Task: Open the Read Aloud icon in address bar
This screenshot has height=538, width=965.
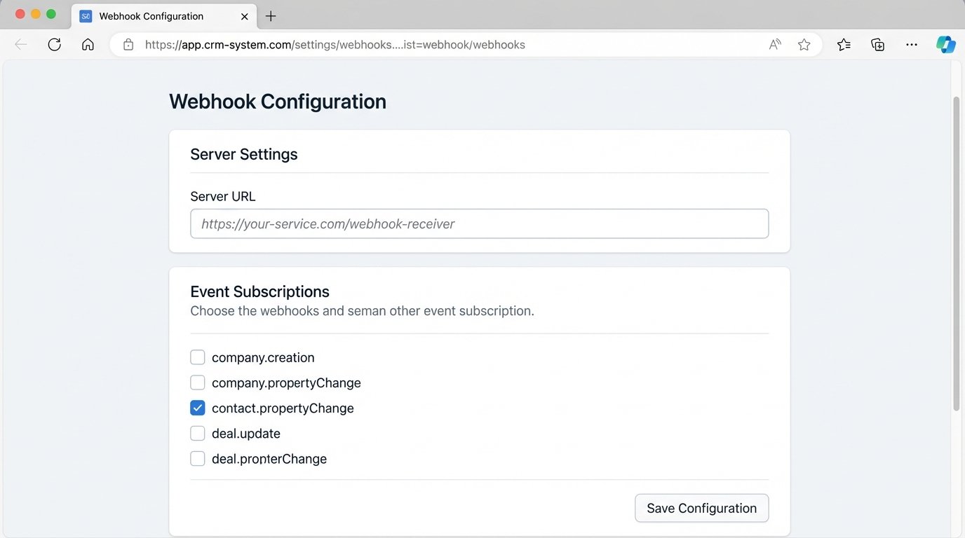Action: click(x=775, y=45)
